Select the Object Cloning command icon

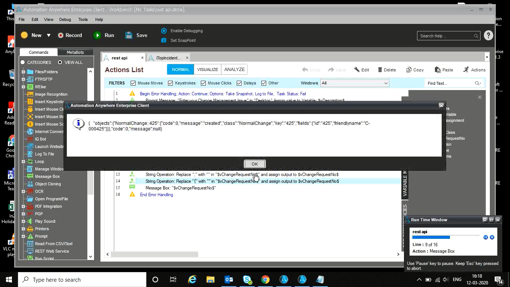tap(30, 184)
